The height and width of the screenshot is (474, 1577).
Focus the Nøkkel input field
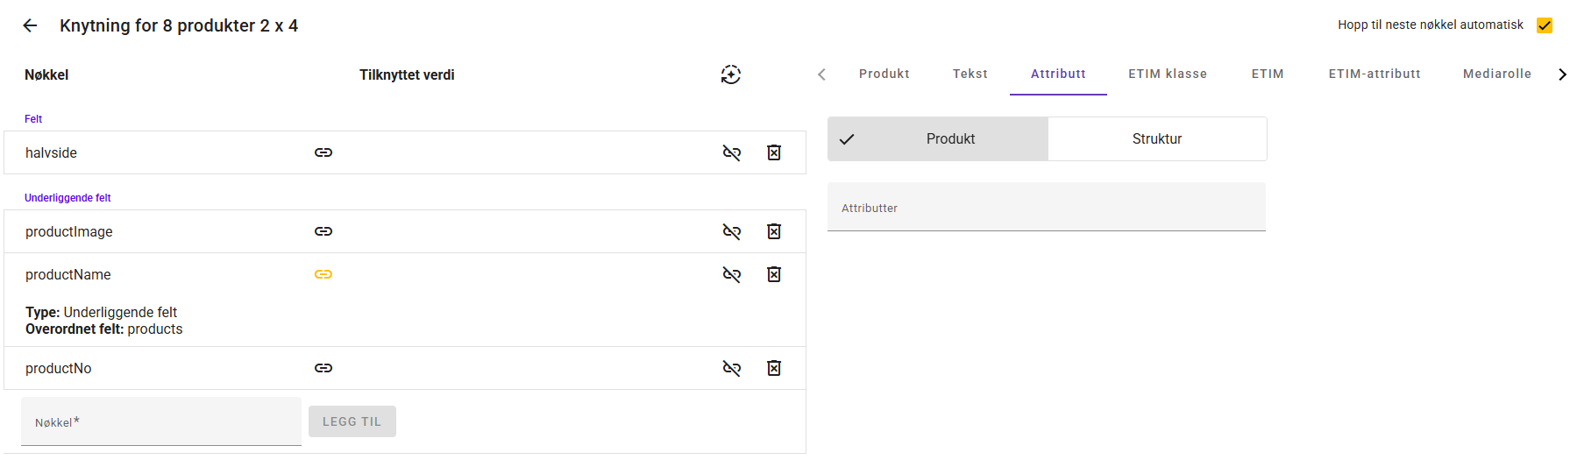pyautogui.click(x=161, y=422)
